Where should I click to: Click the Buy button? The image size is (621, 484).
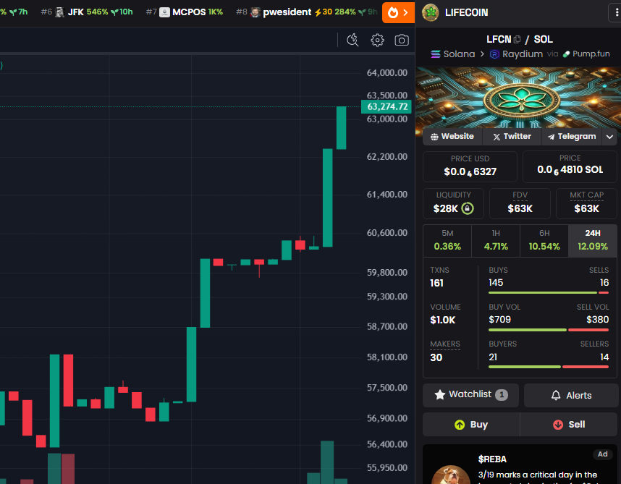[x=471, y=424]
